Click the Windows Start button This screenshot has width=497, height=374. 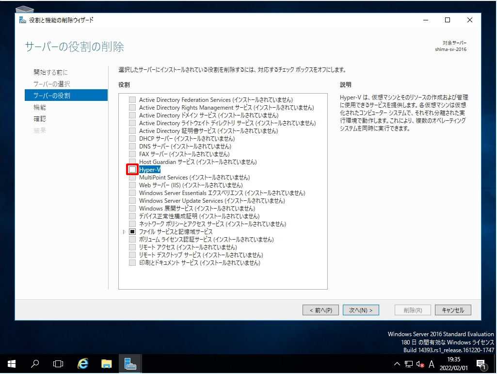tap(12, 364)
